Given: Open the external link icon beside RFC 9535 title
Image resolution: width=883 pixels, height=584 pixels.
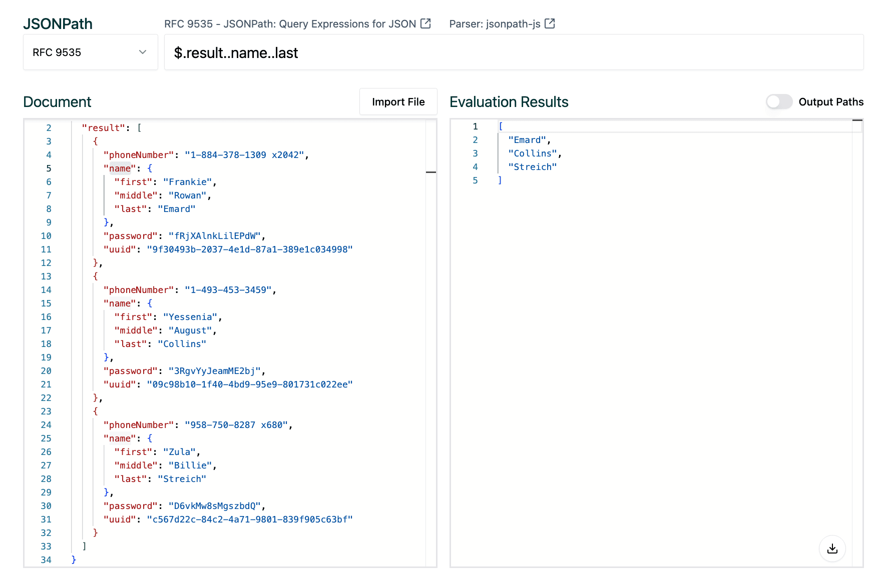Looking at the screenshot, I should tap(425, 23).
